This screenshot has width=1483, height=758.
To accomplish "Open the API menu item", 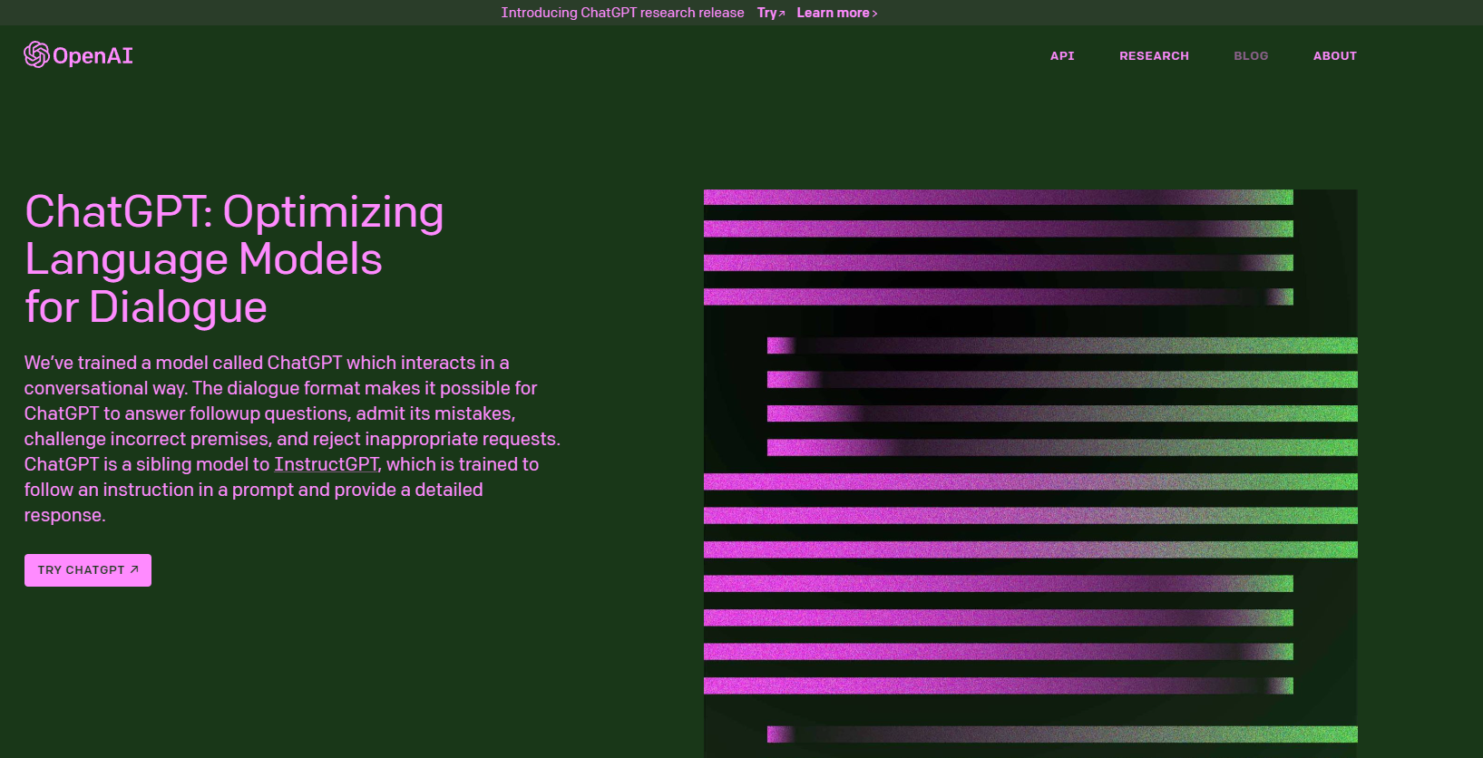I will tap(1062, 56).
